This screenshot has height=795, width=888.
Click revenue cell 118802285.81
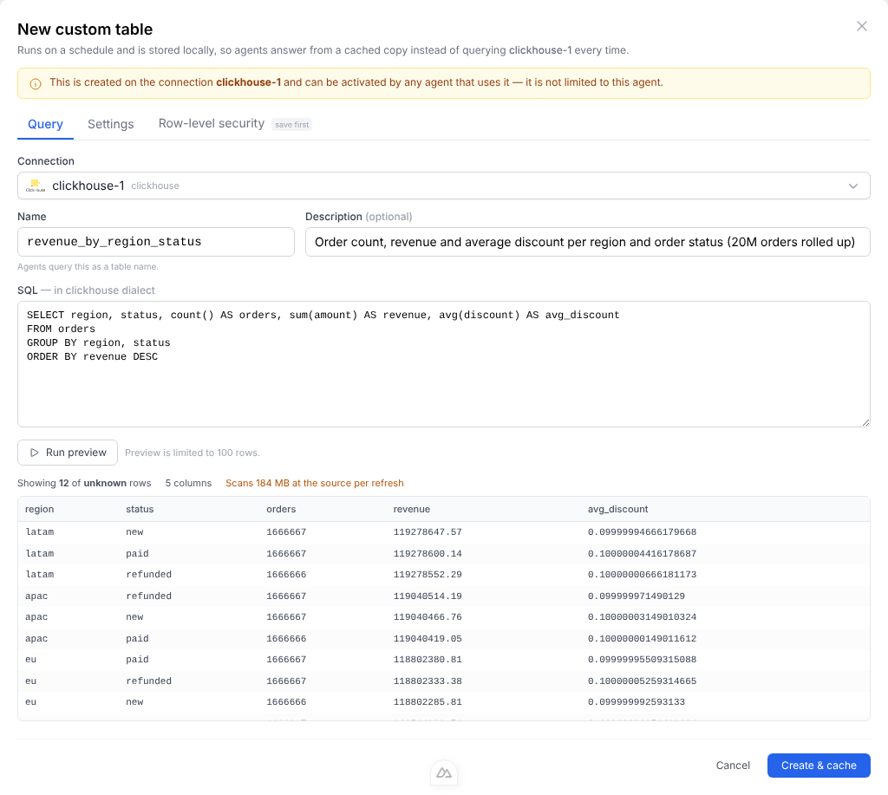point(428,701)
